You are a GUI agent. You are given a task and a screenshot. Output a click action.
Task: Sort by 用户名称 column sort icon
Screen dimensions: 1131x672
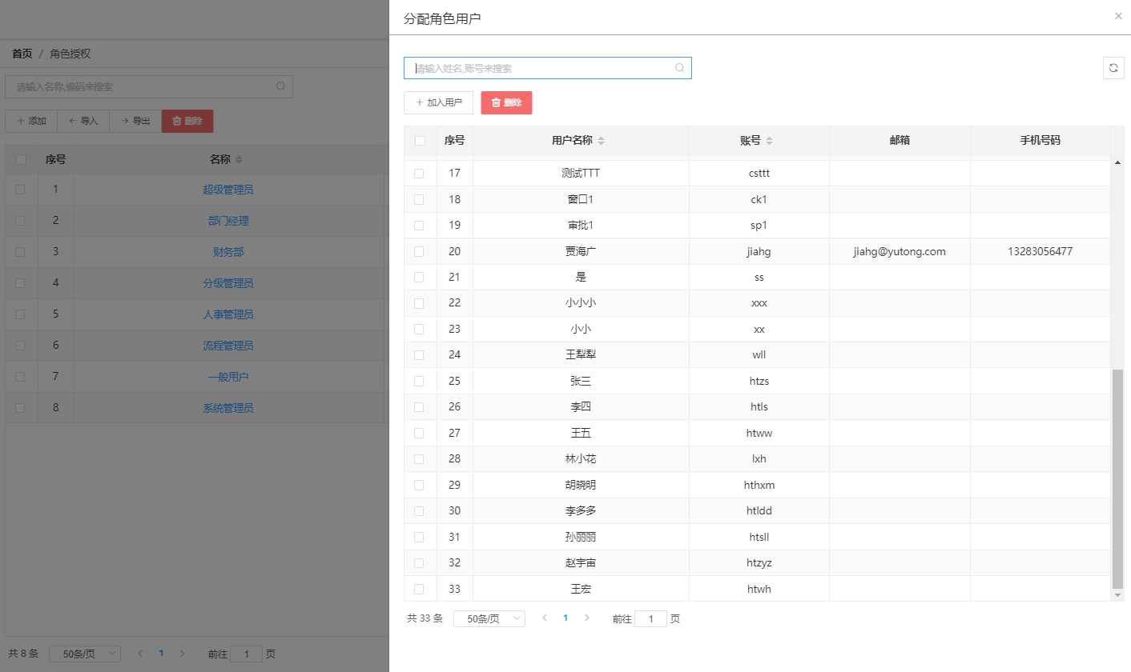tap(602, 141)
